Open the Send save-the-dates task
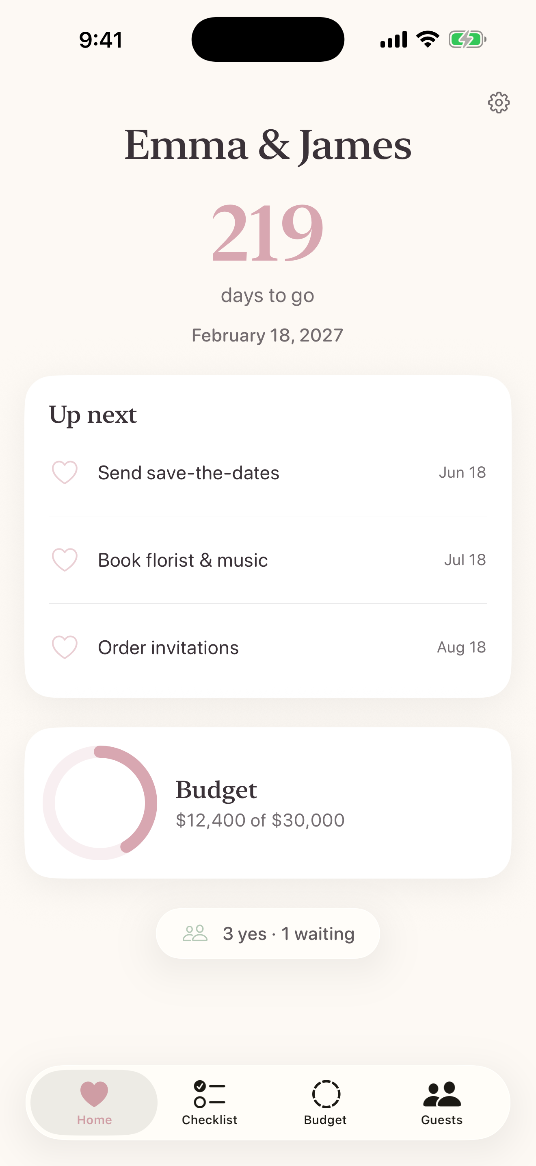Viewport: 536px width, 1166px height. point(268,472)
